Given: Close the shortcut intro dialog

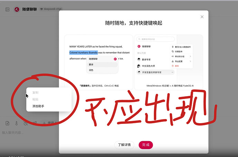Looking at the screenshot, I should [x=202, y=17].
